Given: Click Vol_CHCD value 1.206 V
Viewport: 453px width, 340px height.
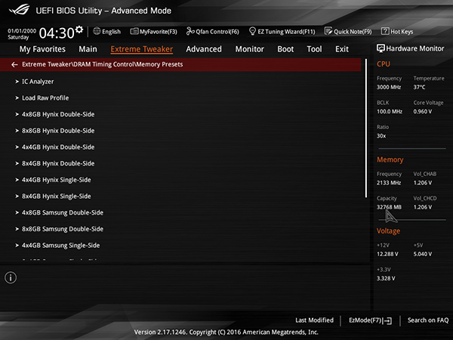Looking at the screenshot, I should point(422,207).
